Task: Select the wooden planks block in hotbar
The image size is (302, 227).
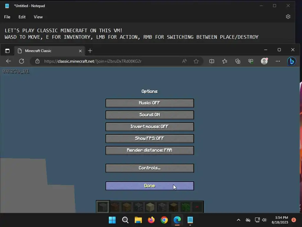Action: [x=126, y=207]
